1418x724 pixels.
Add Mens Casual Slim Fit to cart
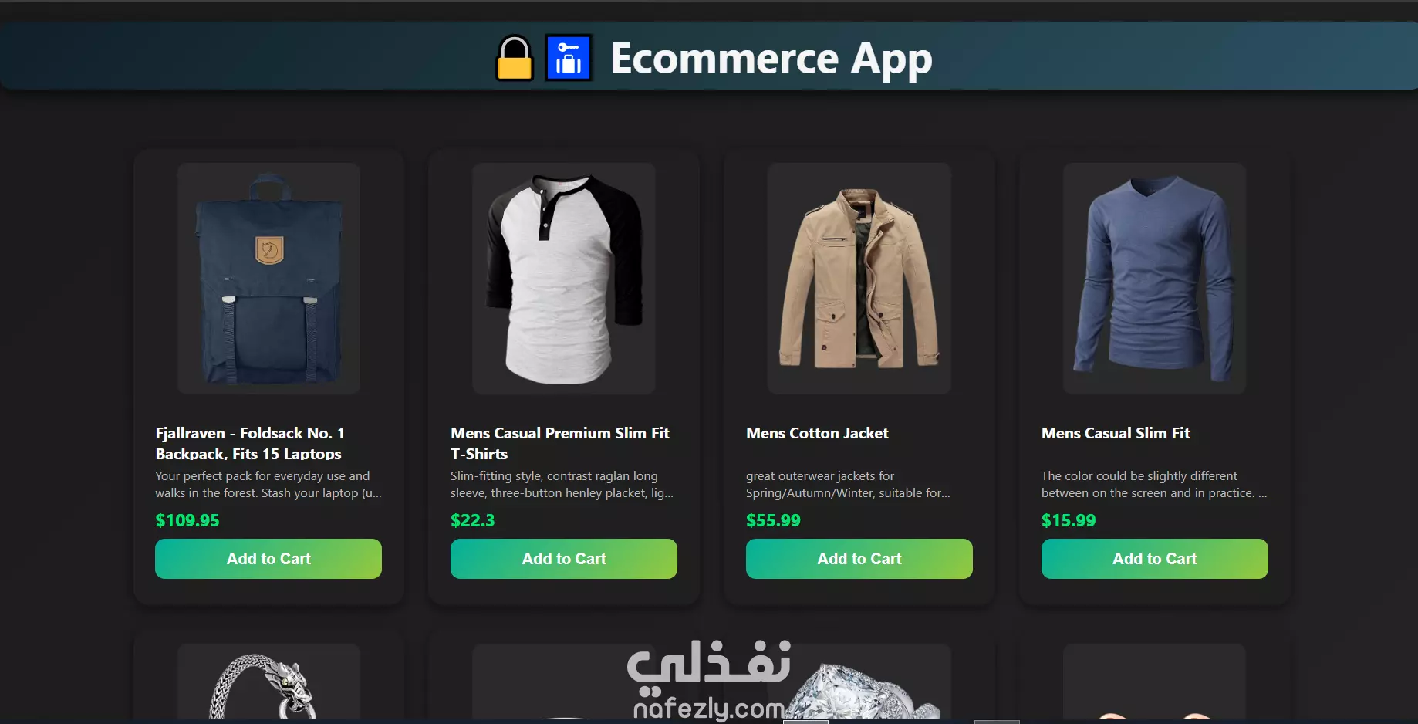1155,559
